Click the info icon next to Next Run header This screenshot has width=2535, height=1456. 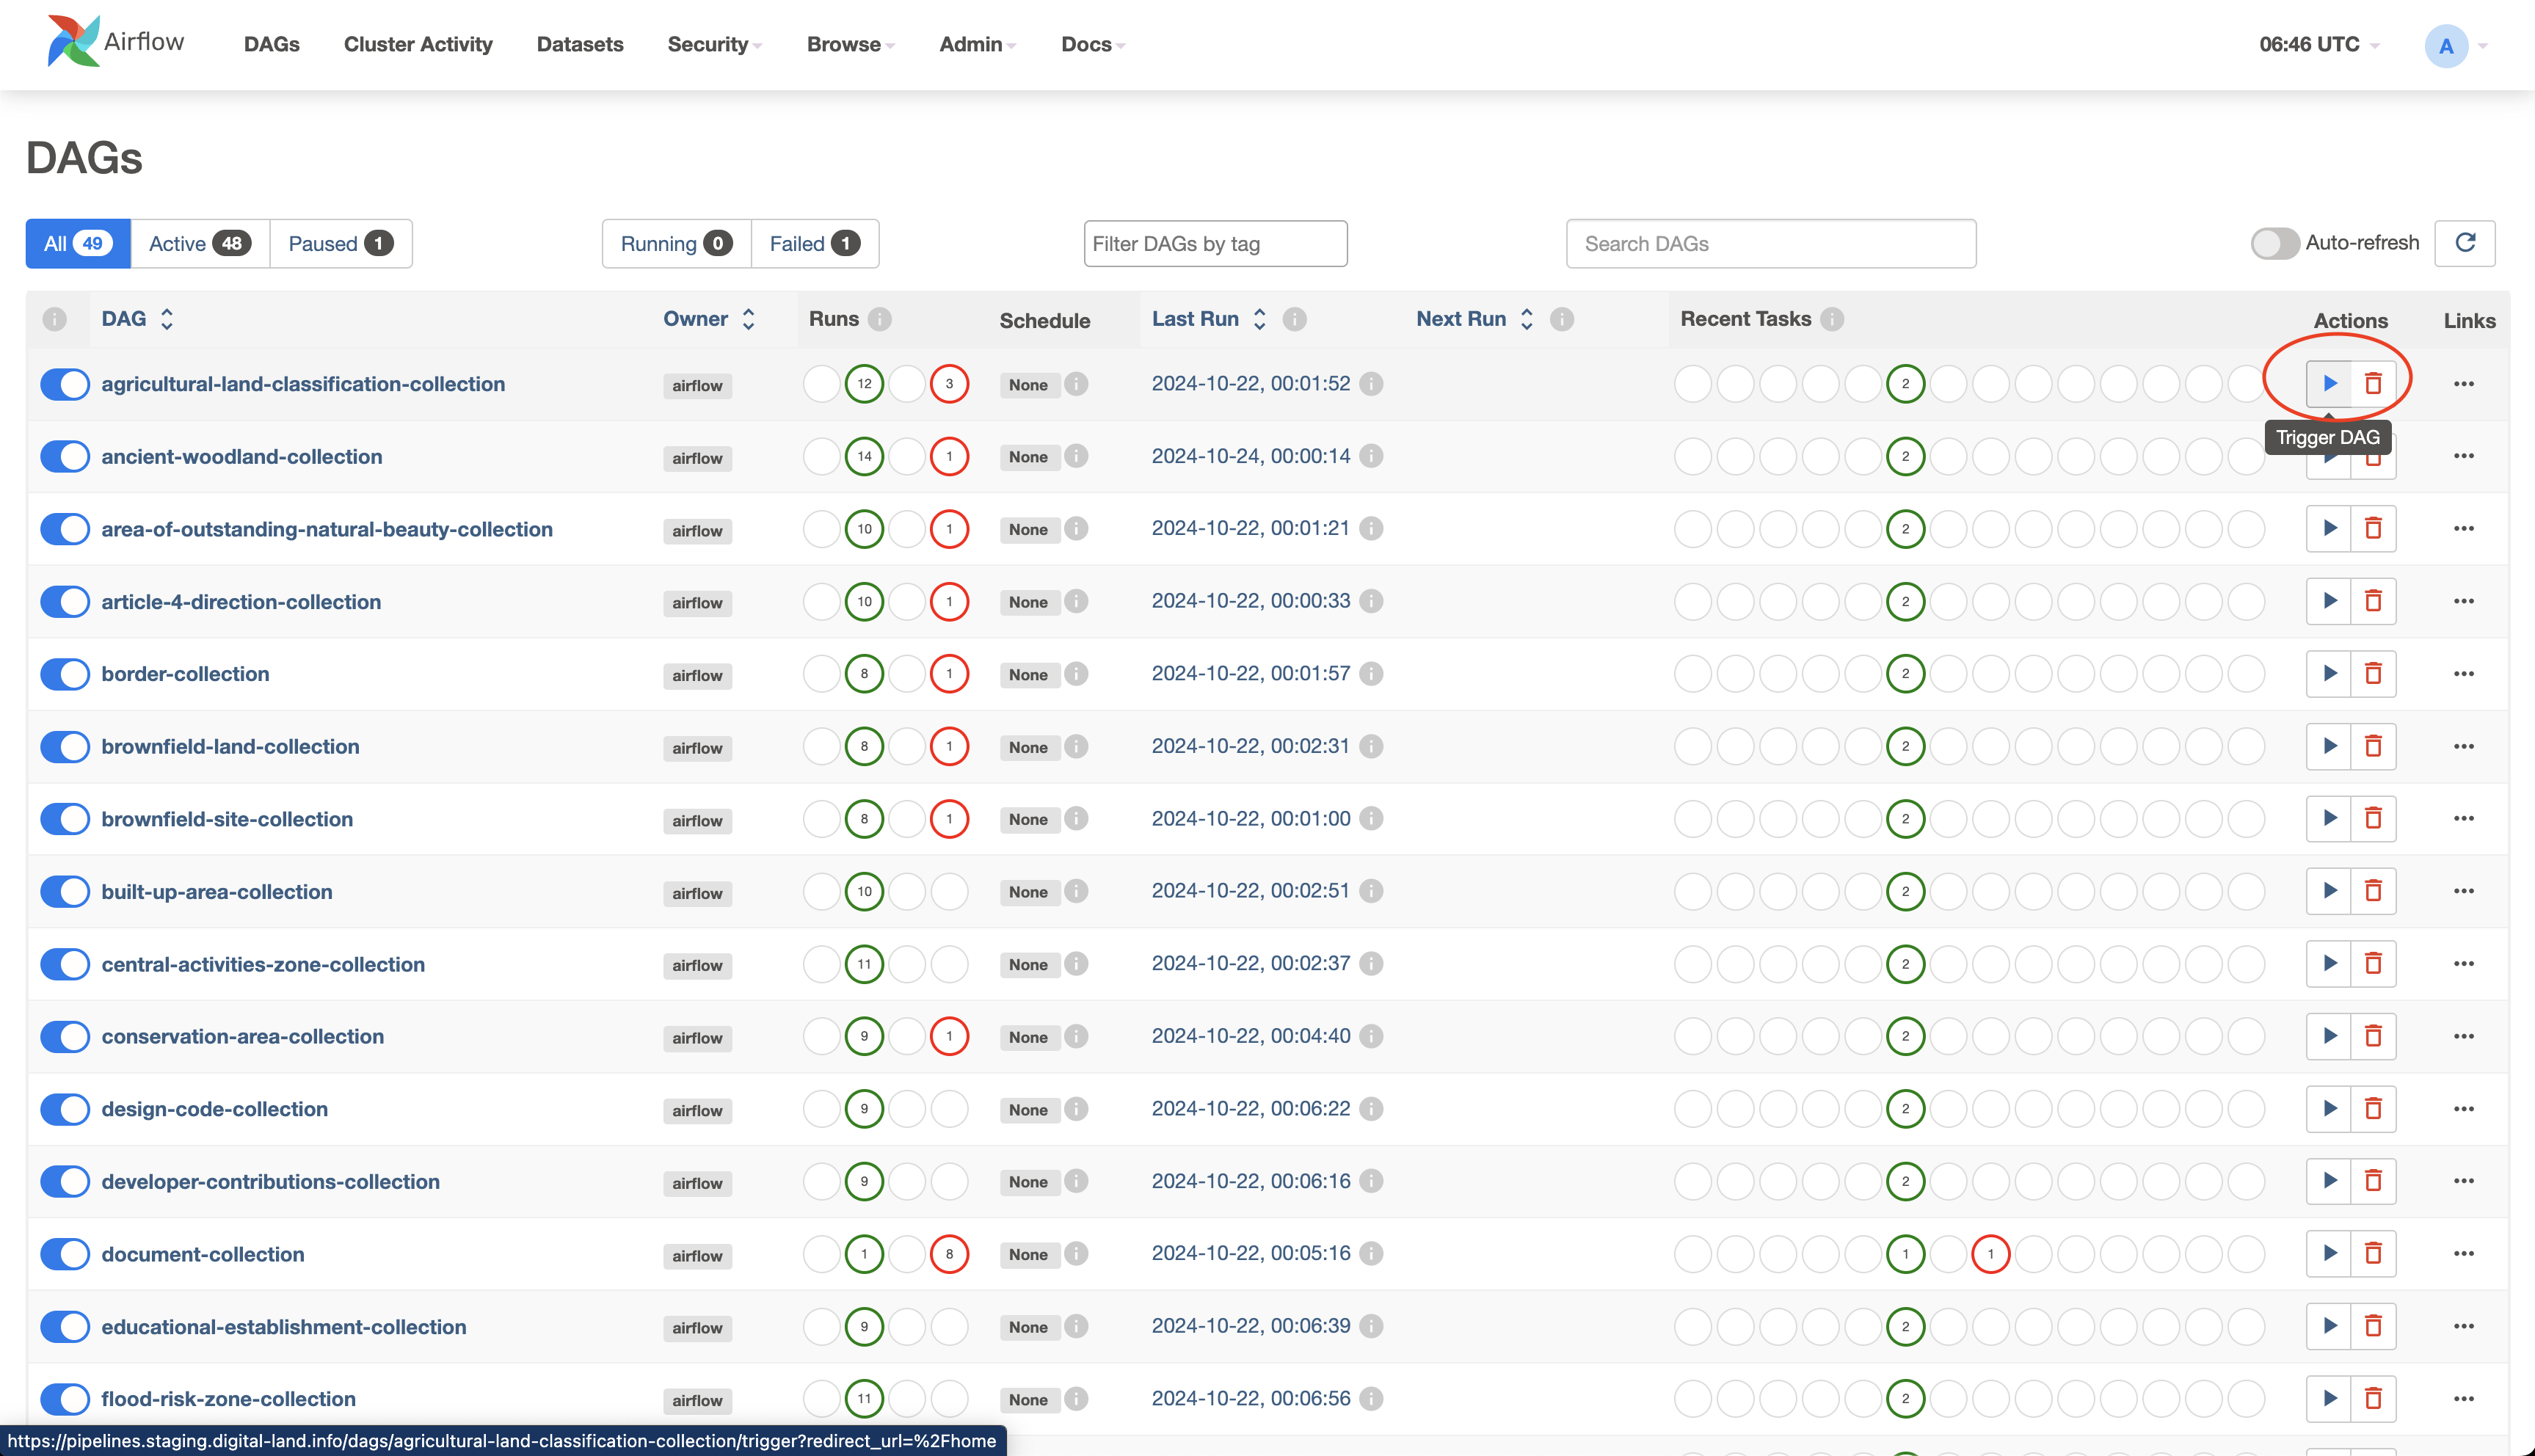(1562, 319)
